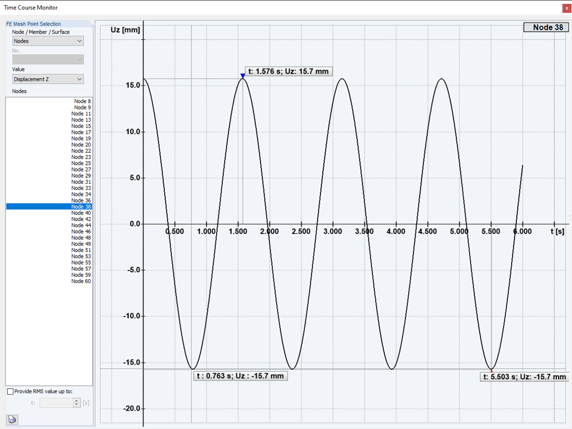Select Node 60 in the nodes list
Image resolution: width=572 pixels, height=429 pixels.
[49, 281]
